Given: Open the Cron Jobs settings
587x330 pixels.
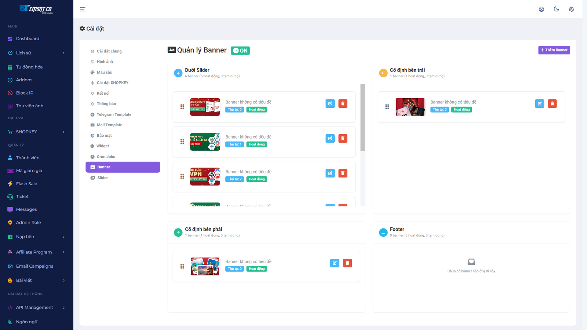Looking at the screenshot, I should [106, 157].
